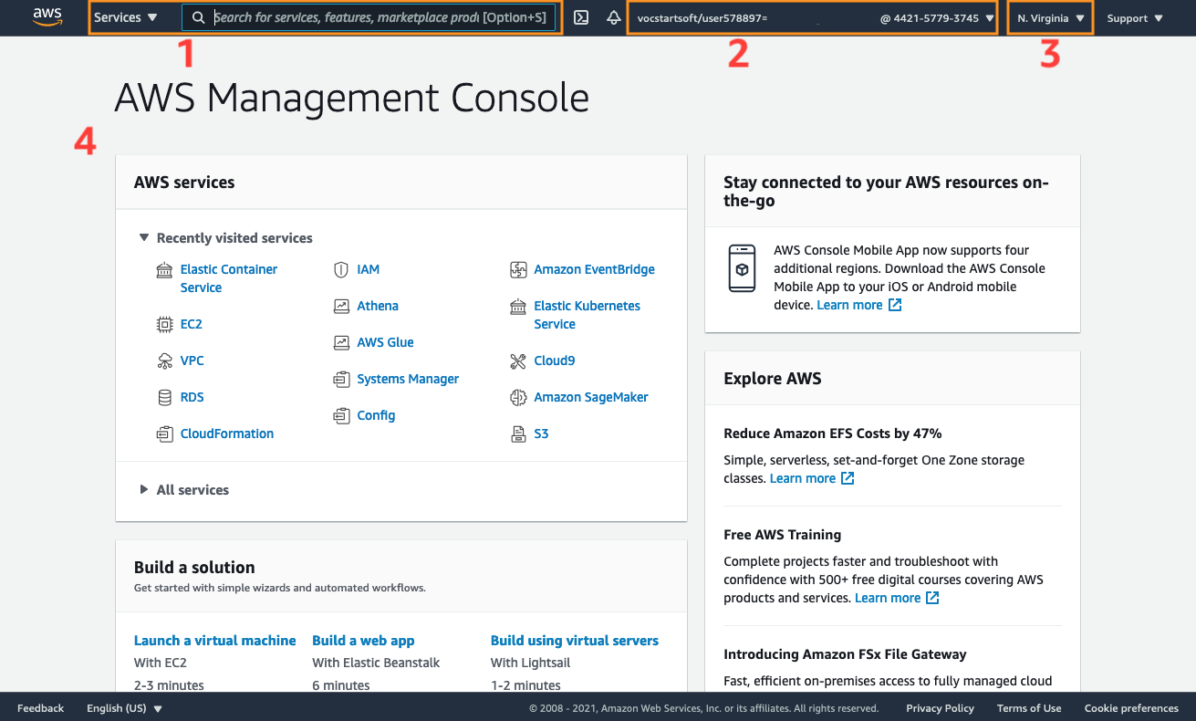
Task: Open the Athena service link
Action: (x=378, y=306)
